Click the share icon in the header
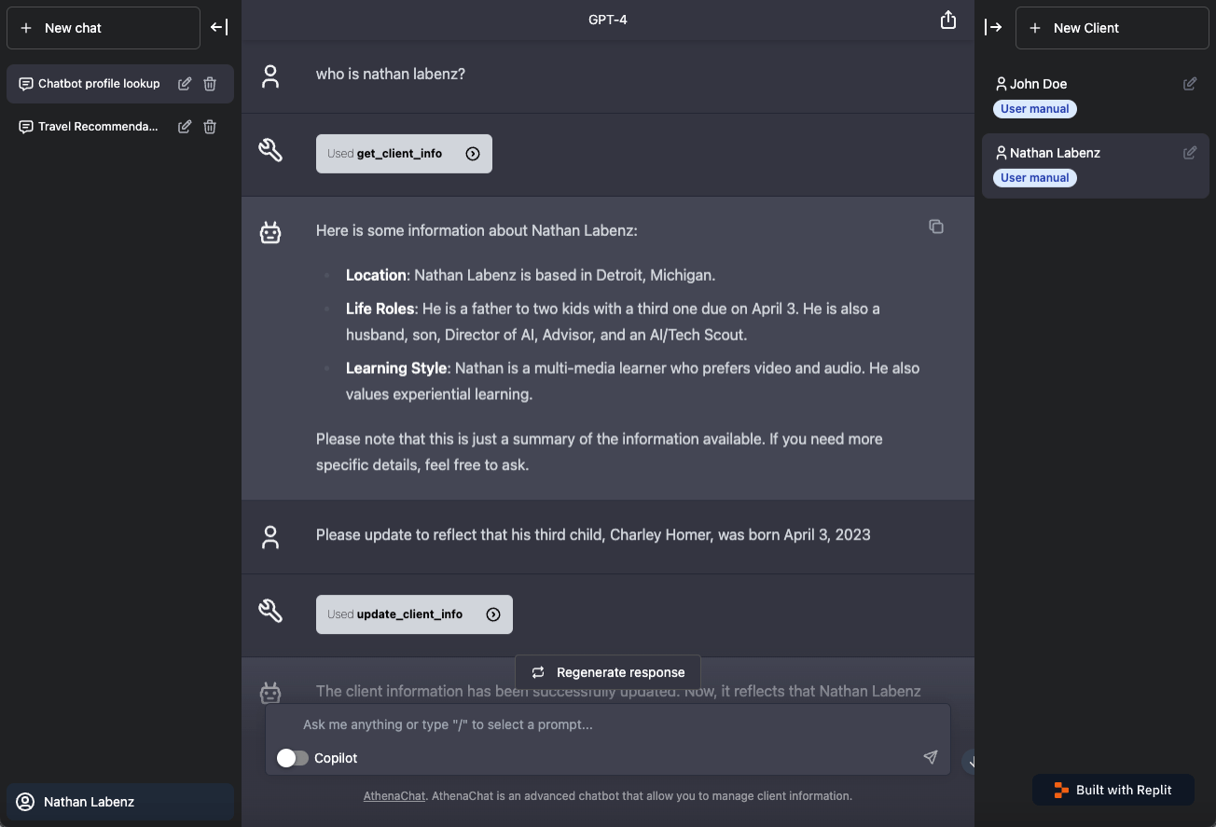Image resolution: width=1216 pixels, height=827 pixels. point(947,21)
